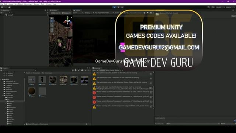
Task: Select the Rect tool in Scene
Action: 52,29
